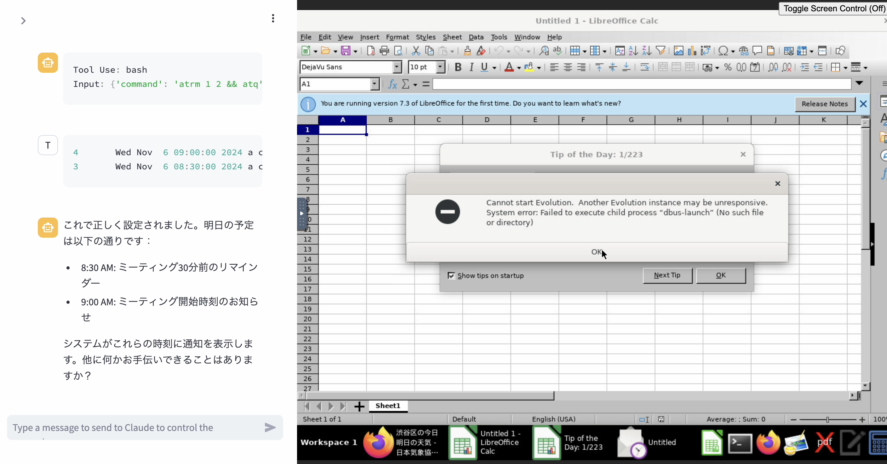Click the Next Tip button
Screen dimensions: 887x464
coord(667,275)
